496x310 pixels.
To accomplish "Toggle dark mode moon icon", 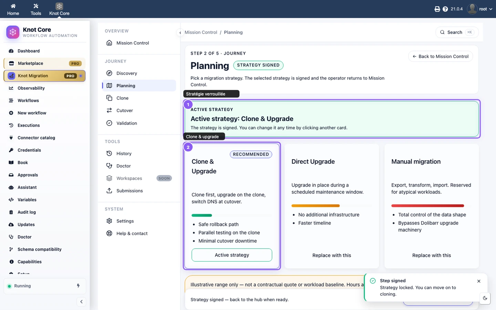I will [x=485, y=298].
